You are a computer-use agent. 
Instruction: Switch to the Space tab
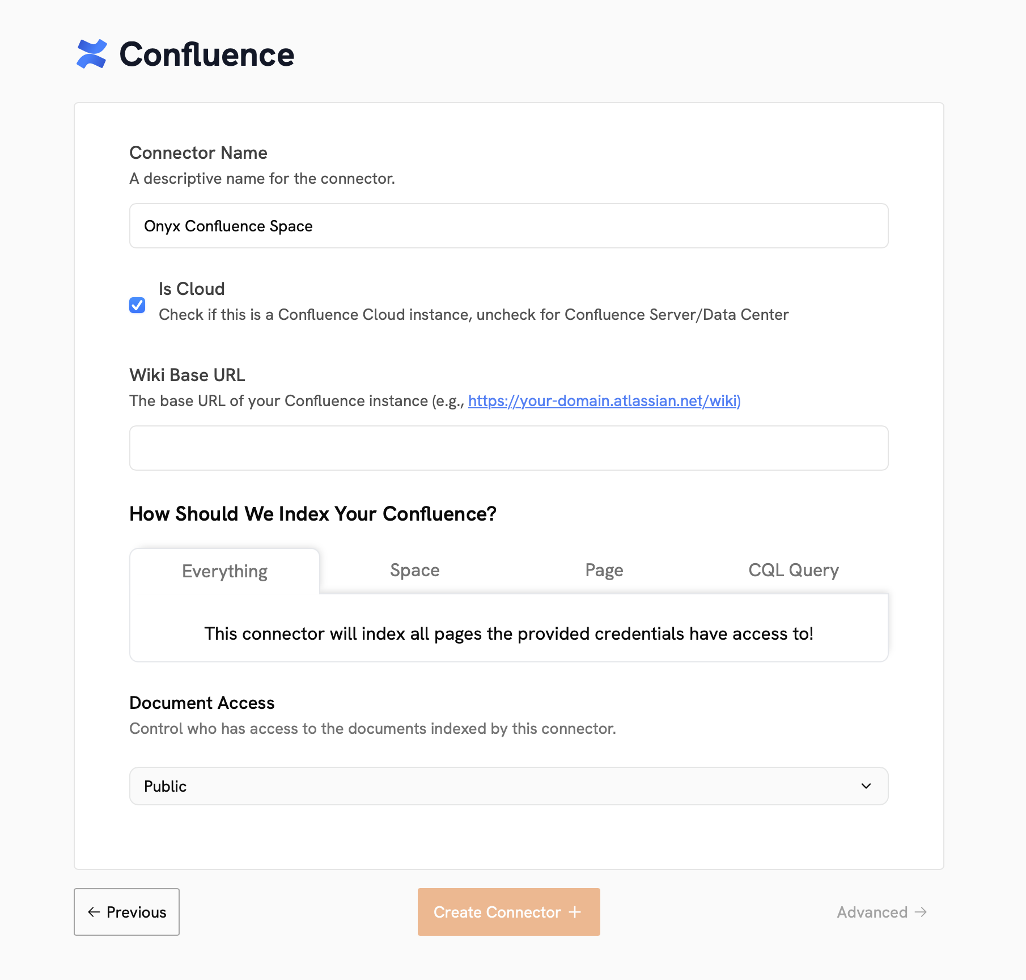[414, 570]
